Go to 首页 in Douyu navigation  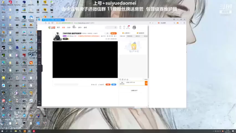click(x=58, y=27)
